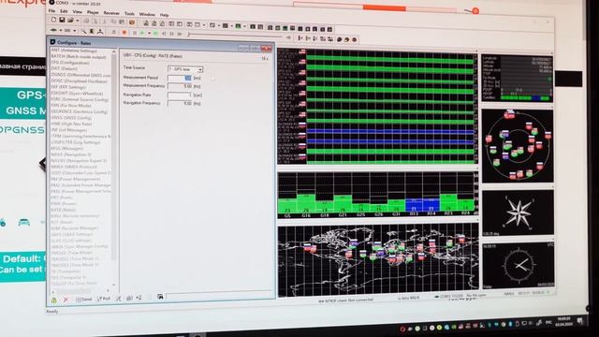
Task: Click the Measurement Frequency field
Action: (180, 86)
